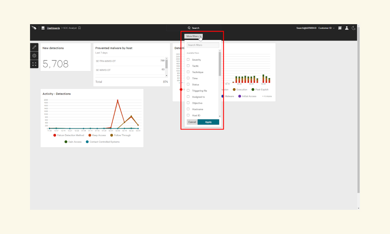The width and height of the screenshot is (390, 234).
Task: Cancel the filter selection
Action: pyautogui.click(x=192, y=122)
